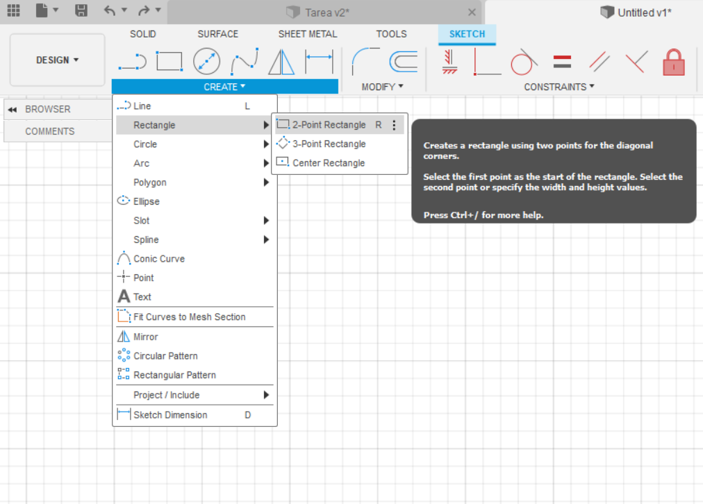This screenshot has width=703, height=504.
Task: Switch to the SURFACE tab
Action: (218, 34)
